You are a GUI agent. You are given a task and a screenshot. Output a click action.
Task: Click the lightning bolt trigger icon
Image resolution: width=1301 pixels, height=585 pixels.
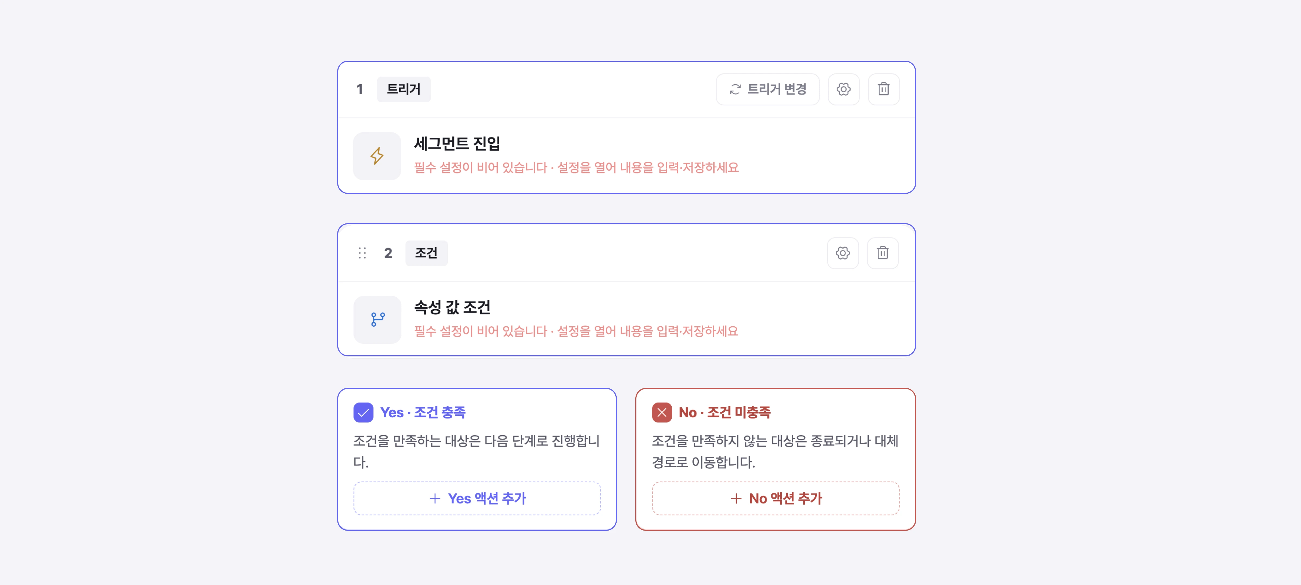click(x=377, y=156)
